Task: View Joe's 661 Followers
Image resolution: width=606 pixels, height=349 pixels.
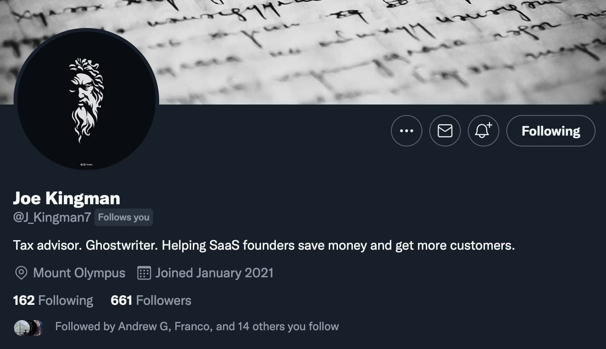Action: (150, 300)
